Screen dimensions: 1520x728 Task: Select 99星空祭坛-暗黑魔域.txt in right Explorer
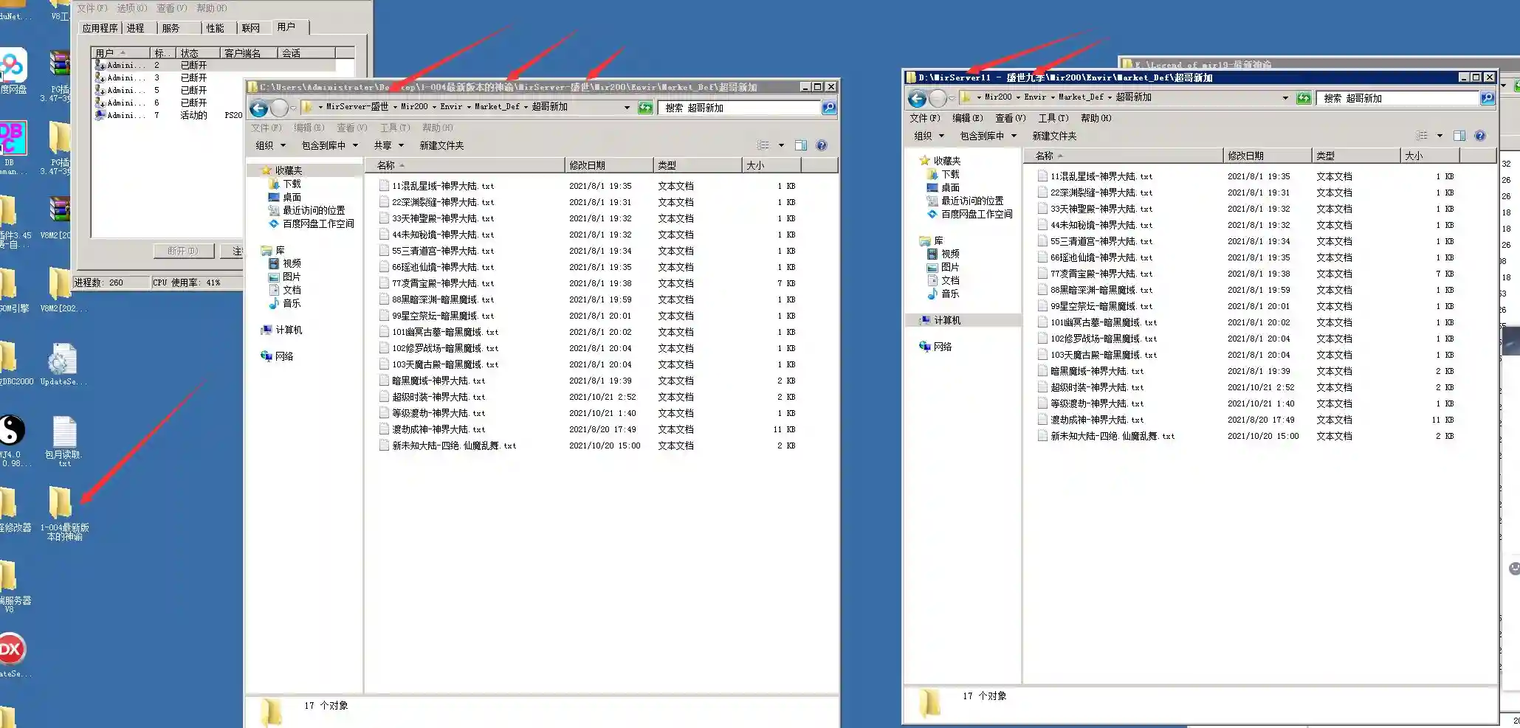pyautogui.click(x=1094, y=306)
